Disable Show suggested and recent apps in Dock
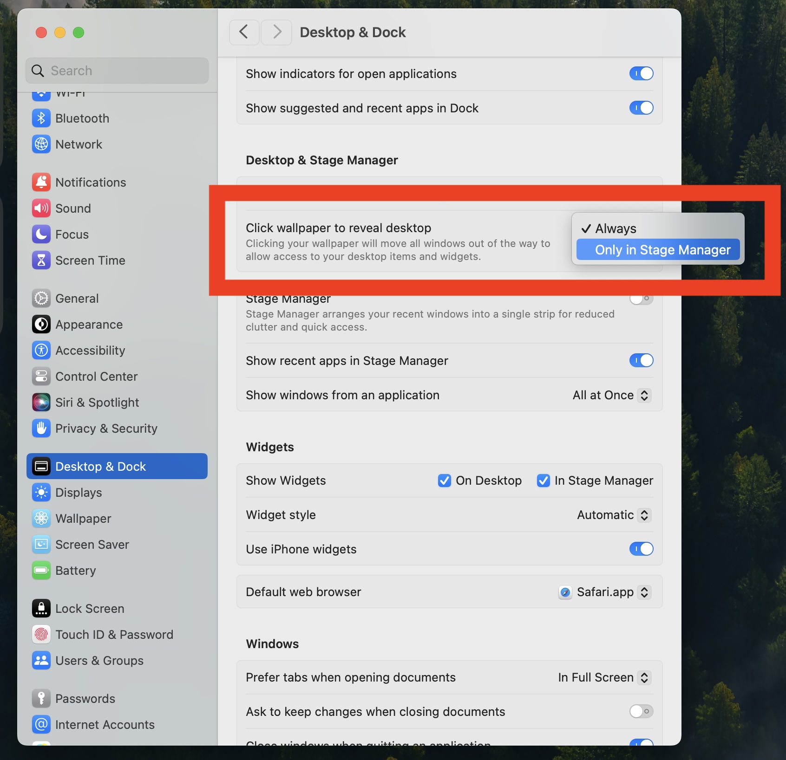 641,108
